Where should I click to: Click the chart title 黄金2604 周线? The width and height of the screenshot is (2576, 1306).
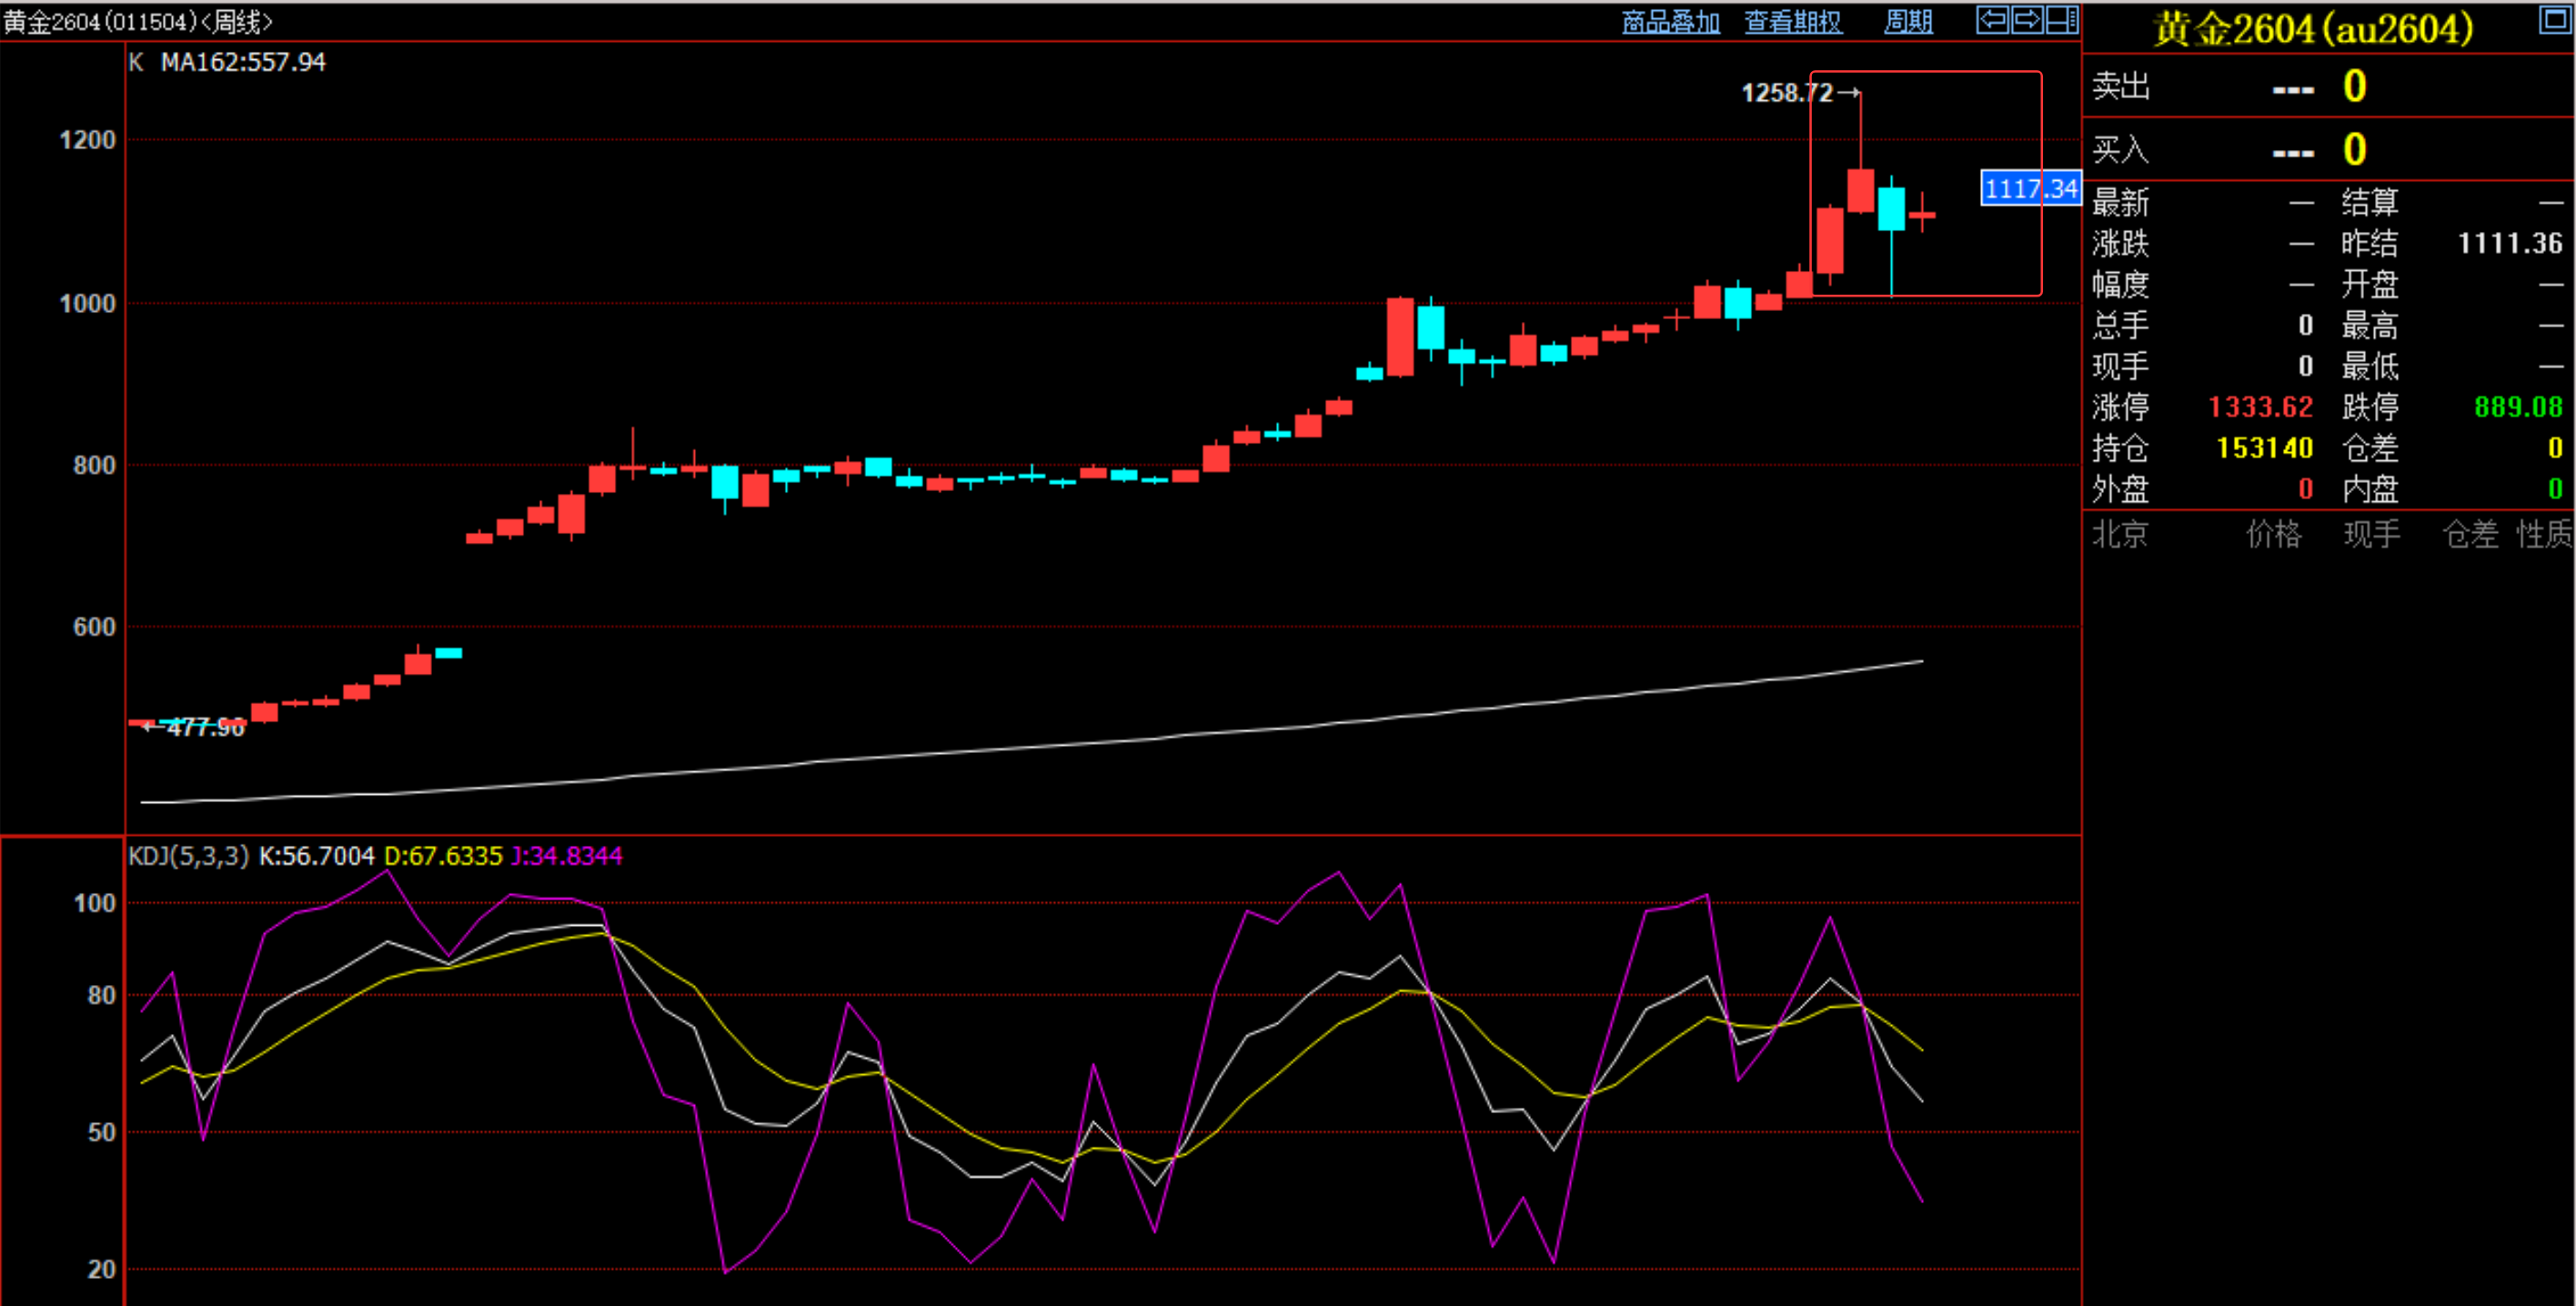pyautogui.click(x=137, y=21)
